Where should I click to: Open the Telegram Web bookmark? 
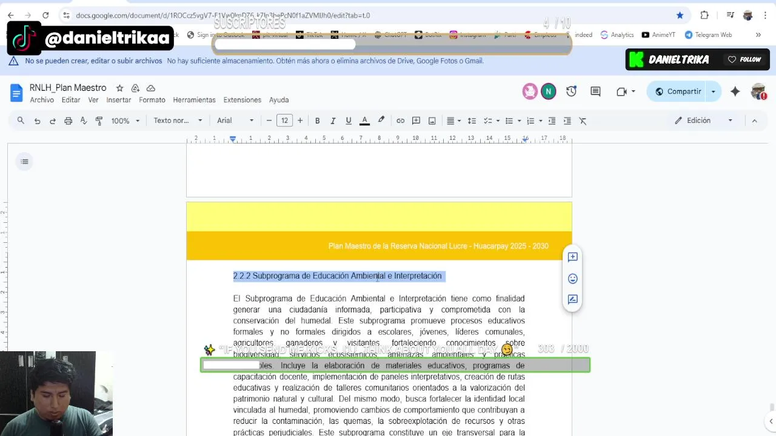pos(708,35)
